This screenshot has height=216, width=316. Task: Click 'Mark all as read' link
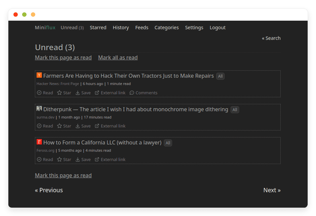118,58
